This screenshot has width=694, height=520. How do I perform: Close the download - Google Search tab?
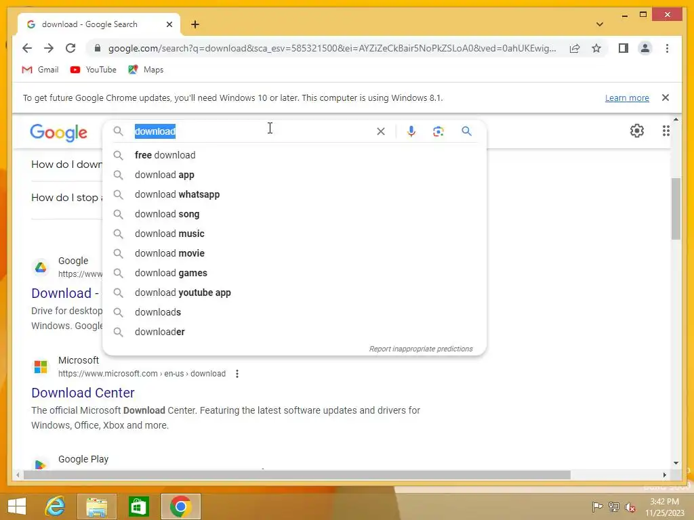(169, 24)
